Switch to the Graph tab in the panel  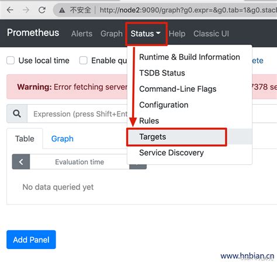[63, 139]
